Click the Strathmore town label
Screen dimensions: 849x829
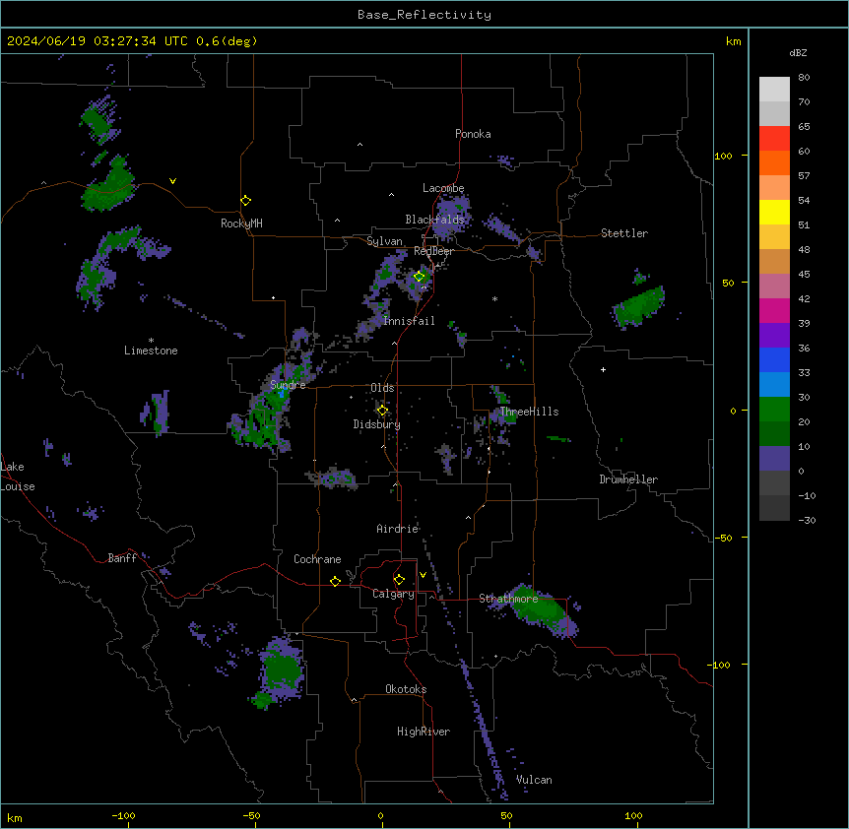pyautogui.click(x=508, y=599)
